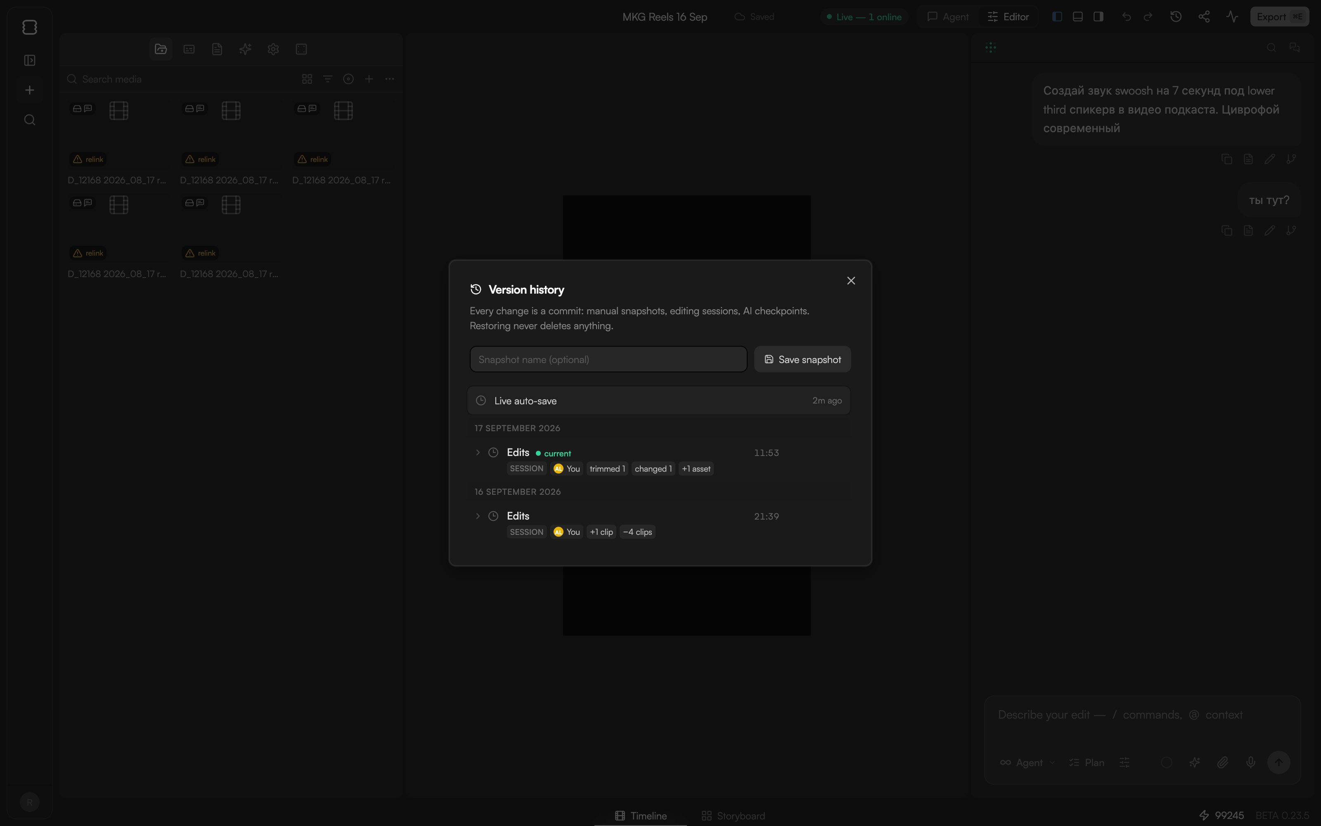Start voice input with microphone
The width and height of the screenshot is (1321, 826).
1250,763
